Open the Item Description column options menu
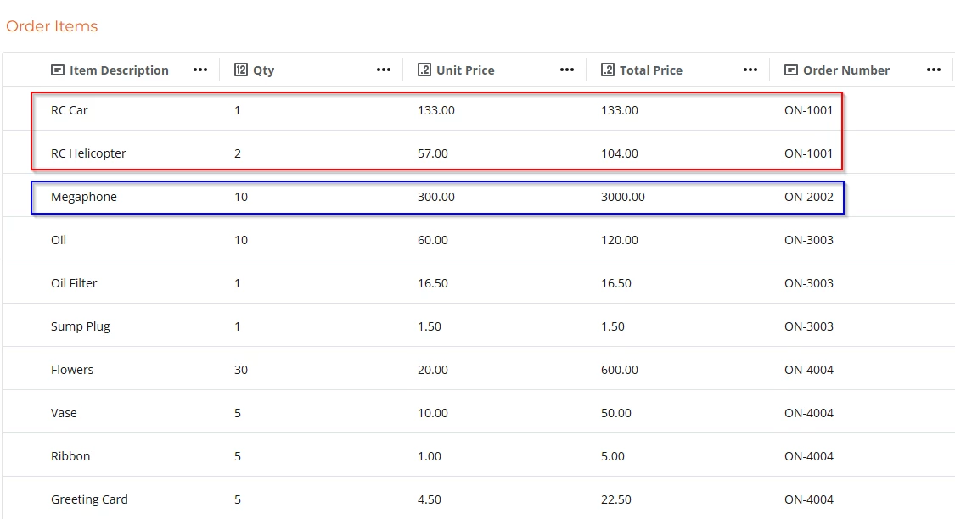 point(200,70)
